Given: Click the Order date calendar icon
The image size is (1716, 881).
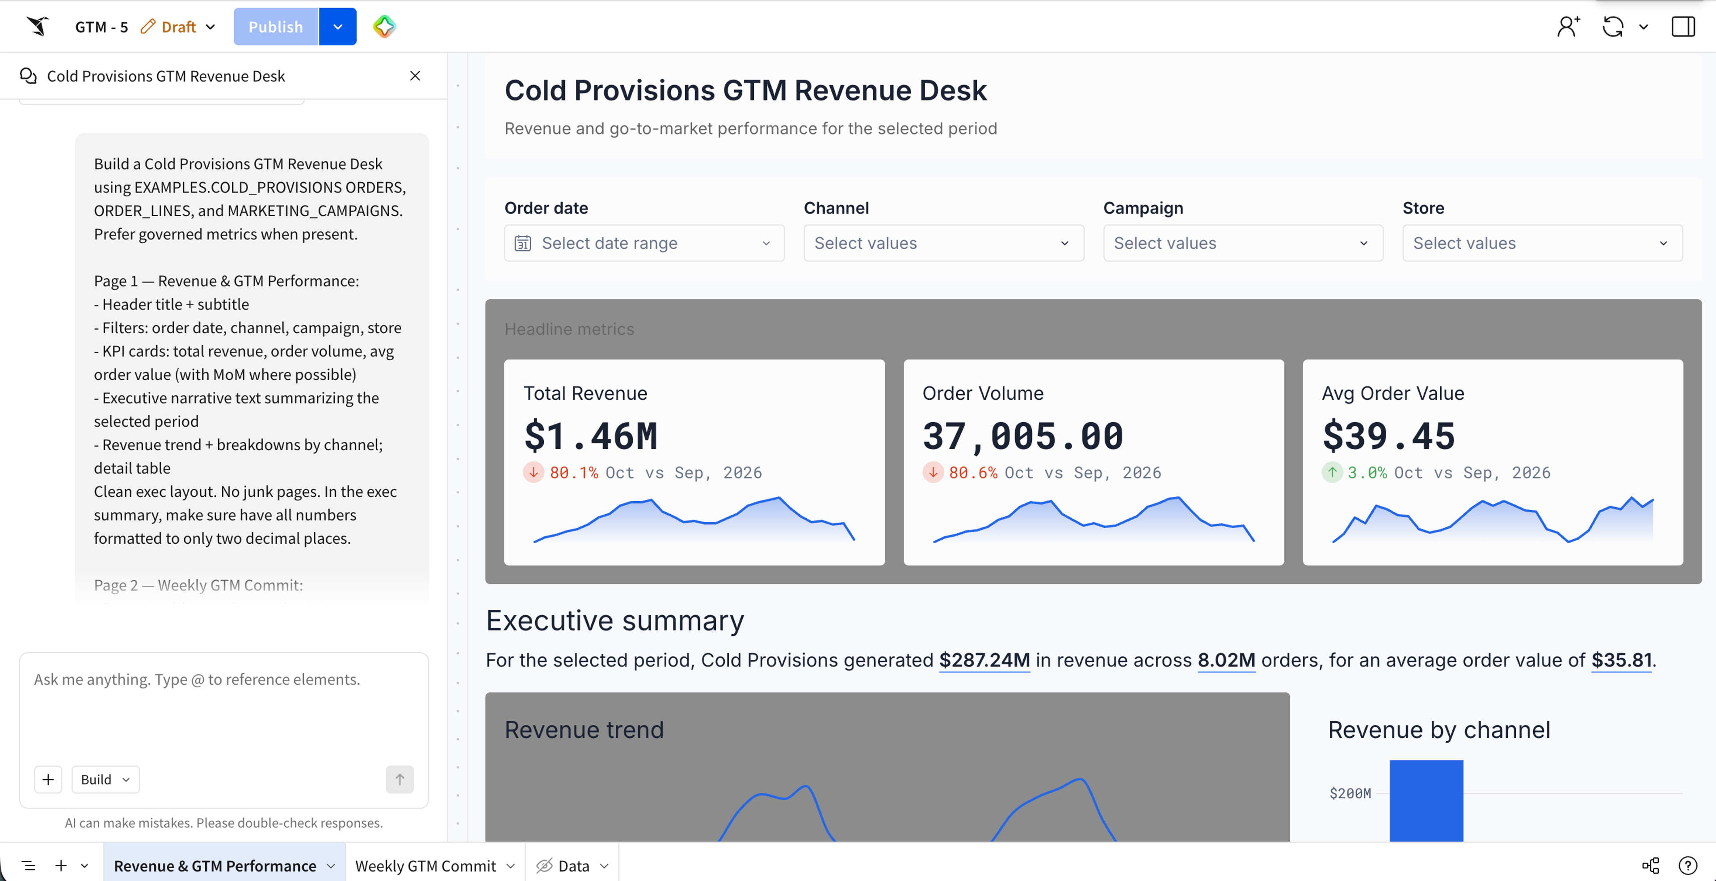Looking at the screenshot, I should 523,243.
